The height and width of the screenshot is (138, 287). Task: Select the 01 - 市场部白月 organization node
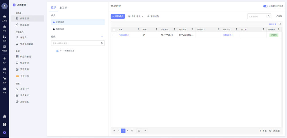67,51
